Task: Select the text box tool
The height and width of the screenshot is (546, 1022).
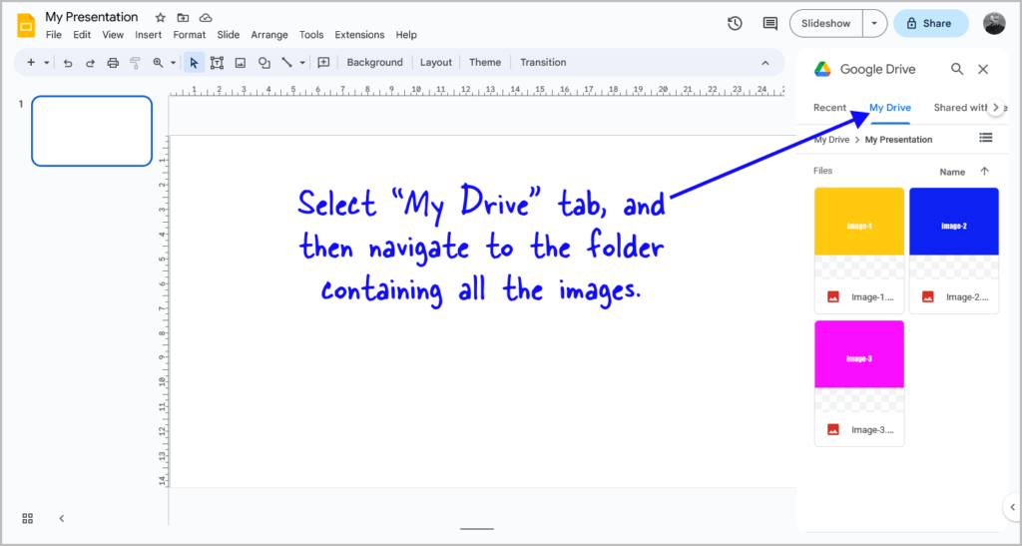Action: coord(217,63)
